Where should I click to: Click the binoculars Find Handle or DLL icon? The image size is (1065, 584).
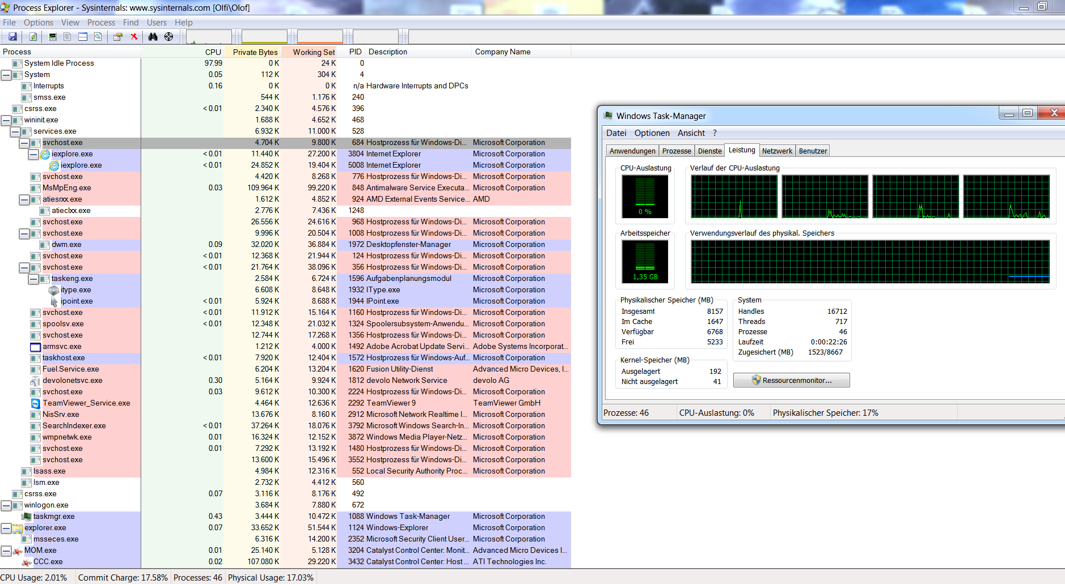pyautogui.click(x=153, y=37)
